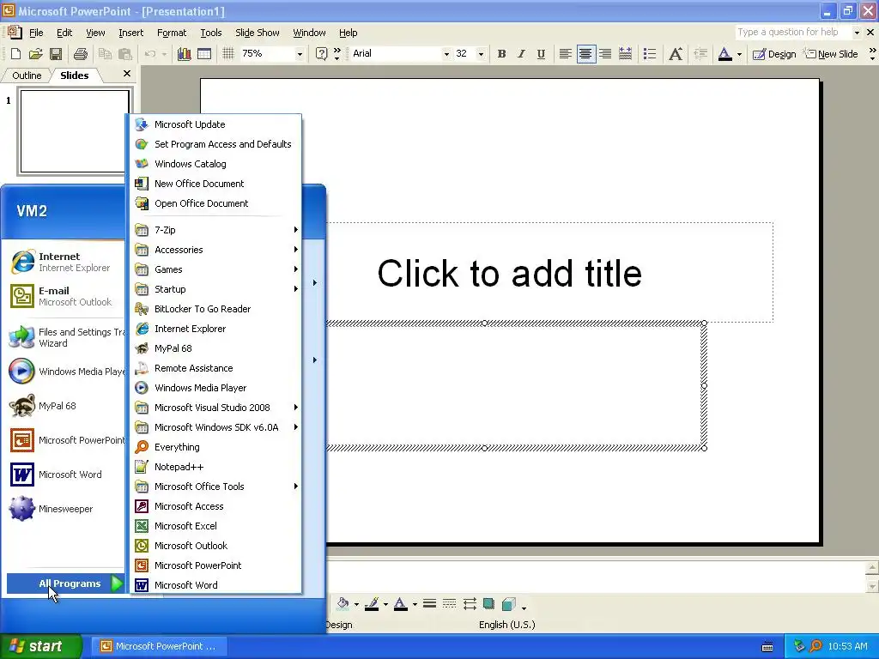Click the 'Click to add title' placeholder
879x659 pixels.
click(509, 274)
